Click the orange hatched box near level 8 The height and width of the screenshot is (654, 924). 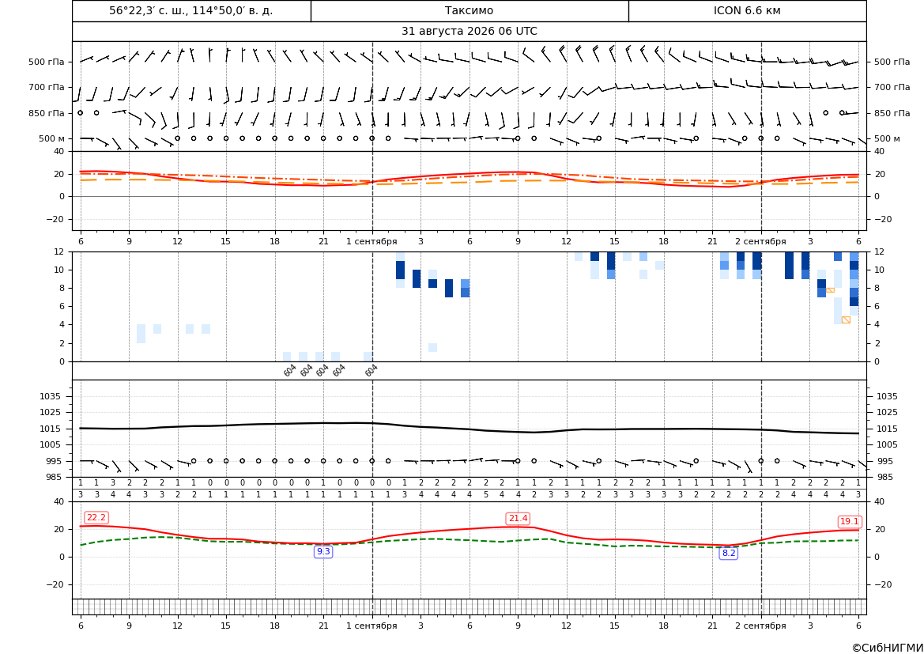[x=830, y=290]
